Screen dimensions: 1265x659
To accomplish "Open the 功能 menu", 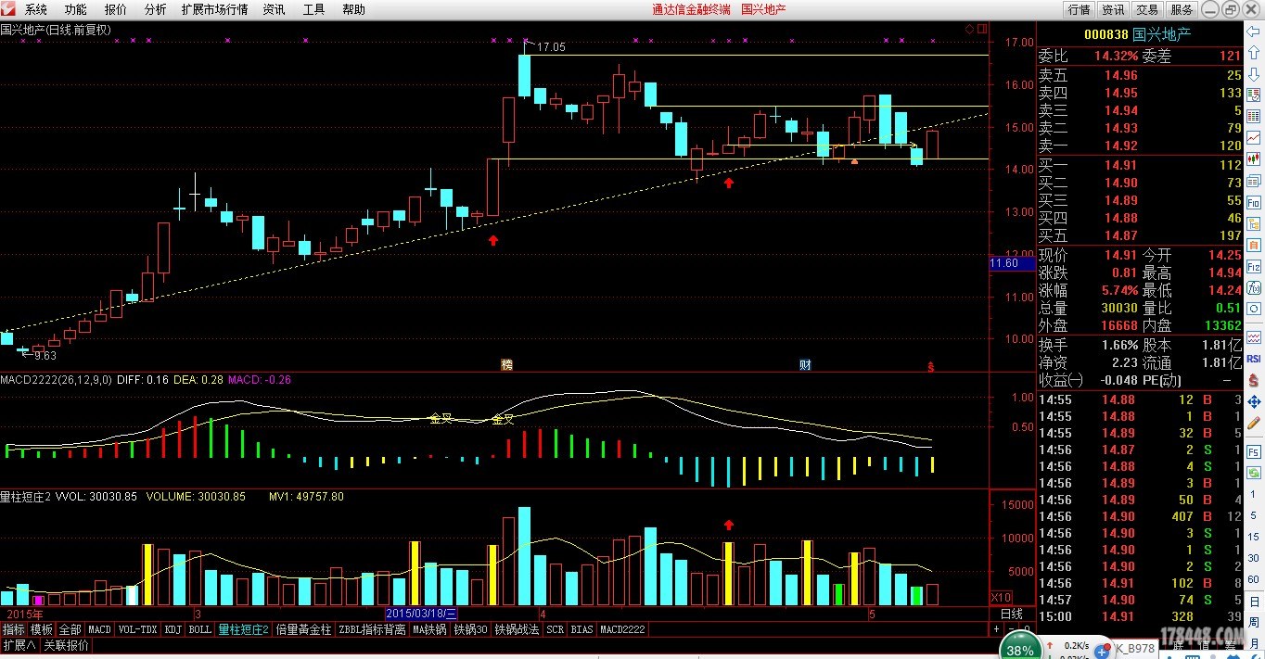I will click(x=75, y=9).
